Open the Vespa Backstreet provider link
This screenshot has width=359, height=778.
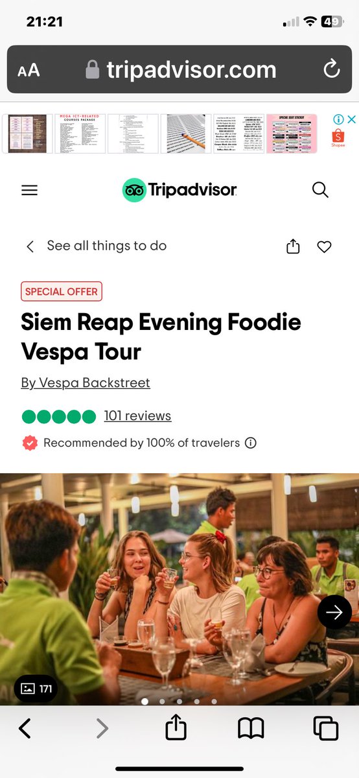click(86, 383)
